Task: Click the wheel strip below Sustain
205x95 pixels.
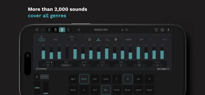Action: [46, 88]
